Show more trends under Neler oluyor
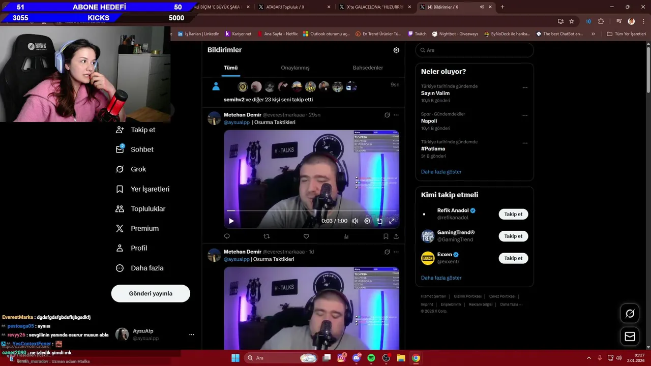 pos(441,172)
